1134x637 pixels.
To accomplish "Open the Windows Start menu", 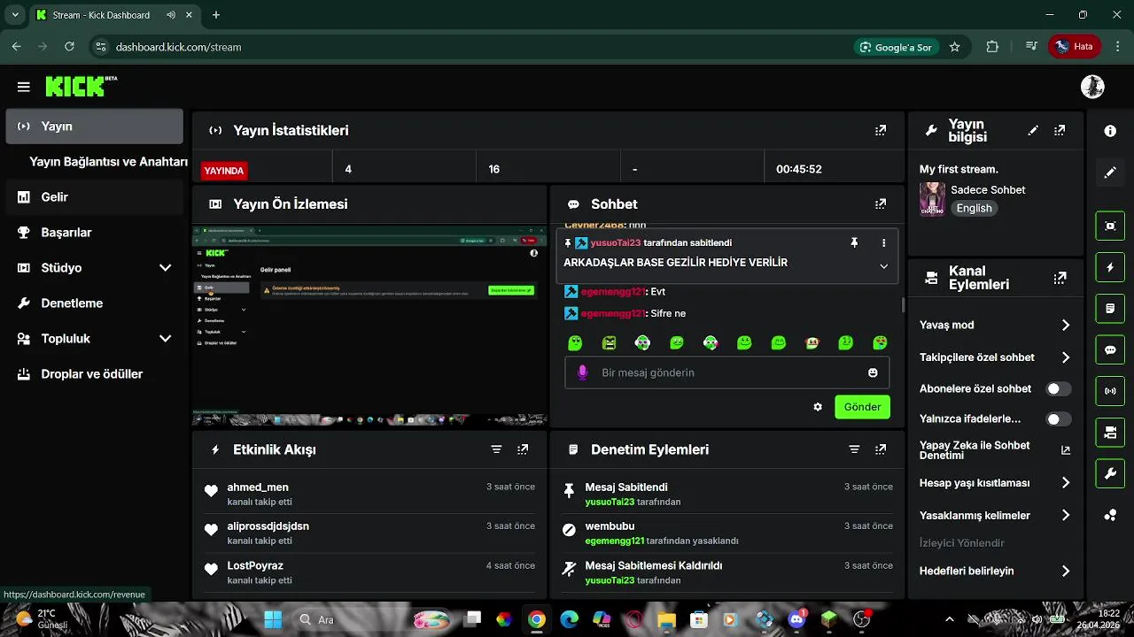I will pyautogui.click(x=272, y=619).
